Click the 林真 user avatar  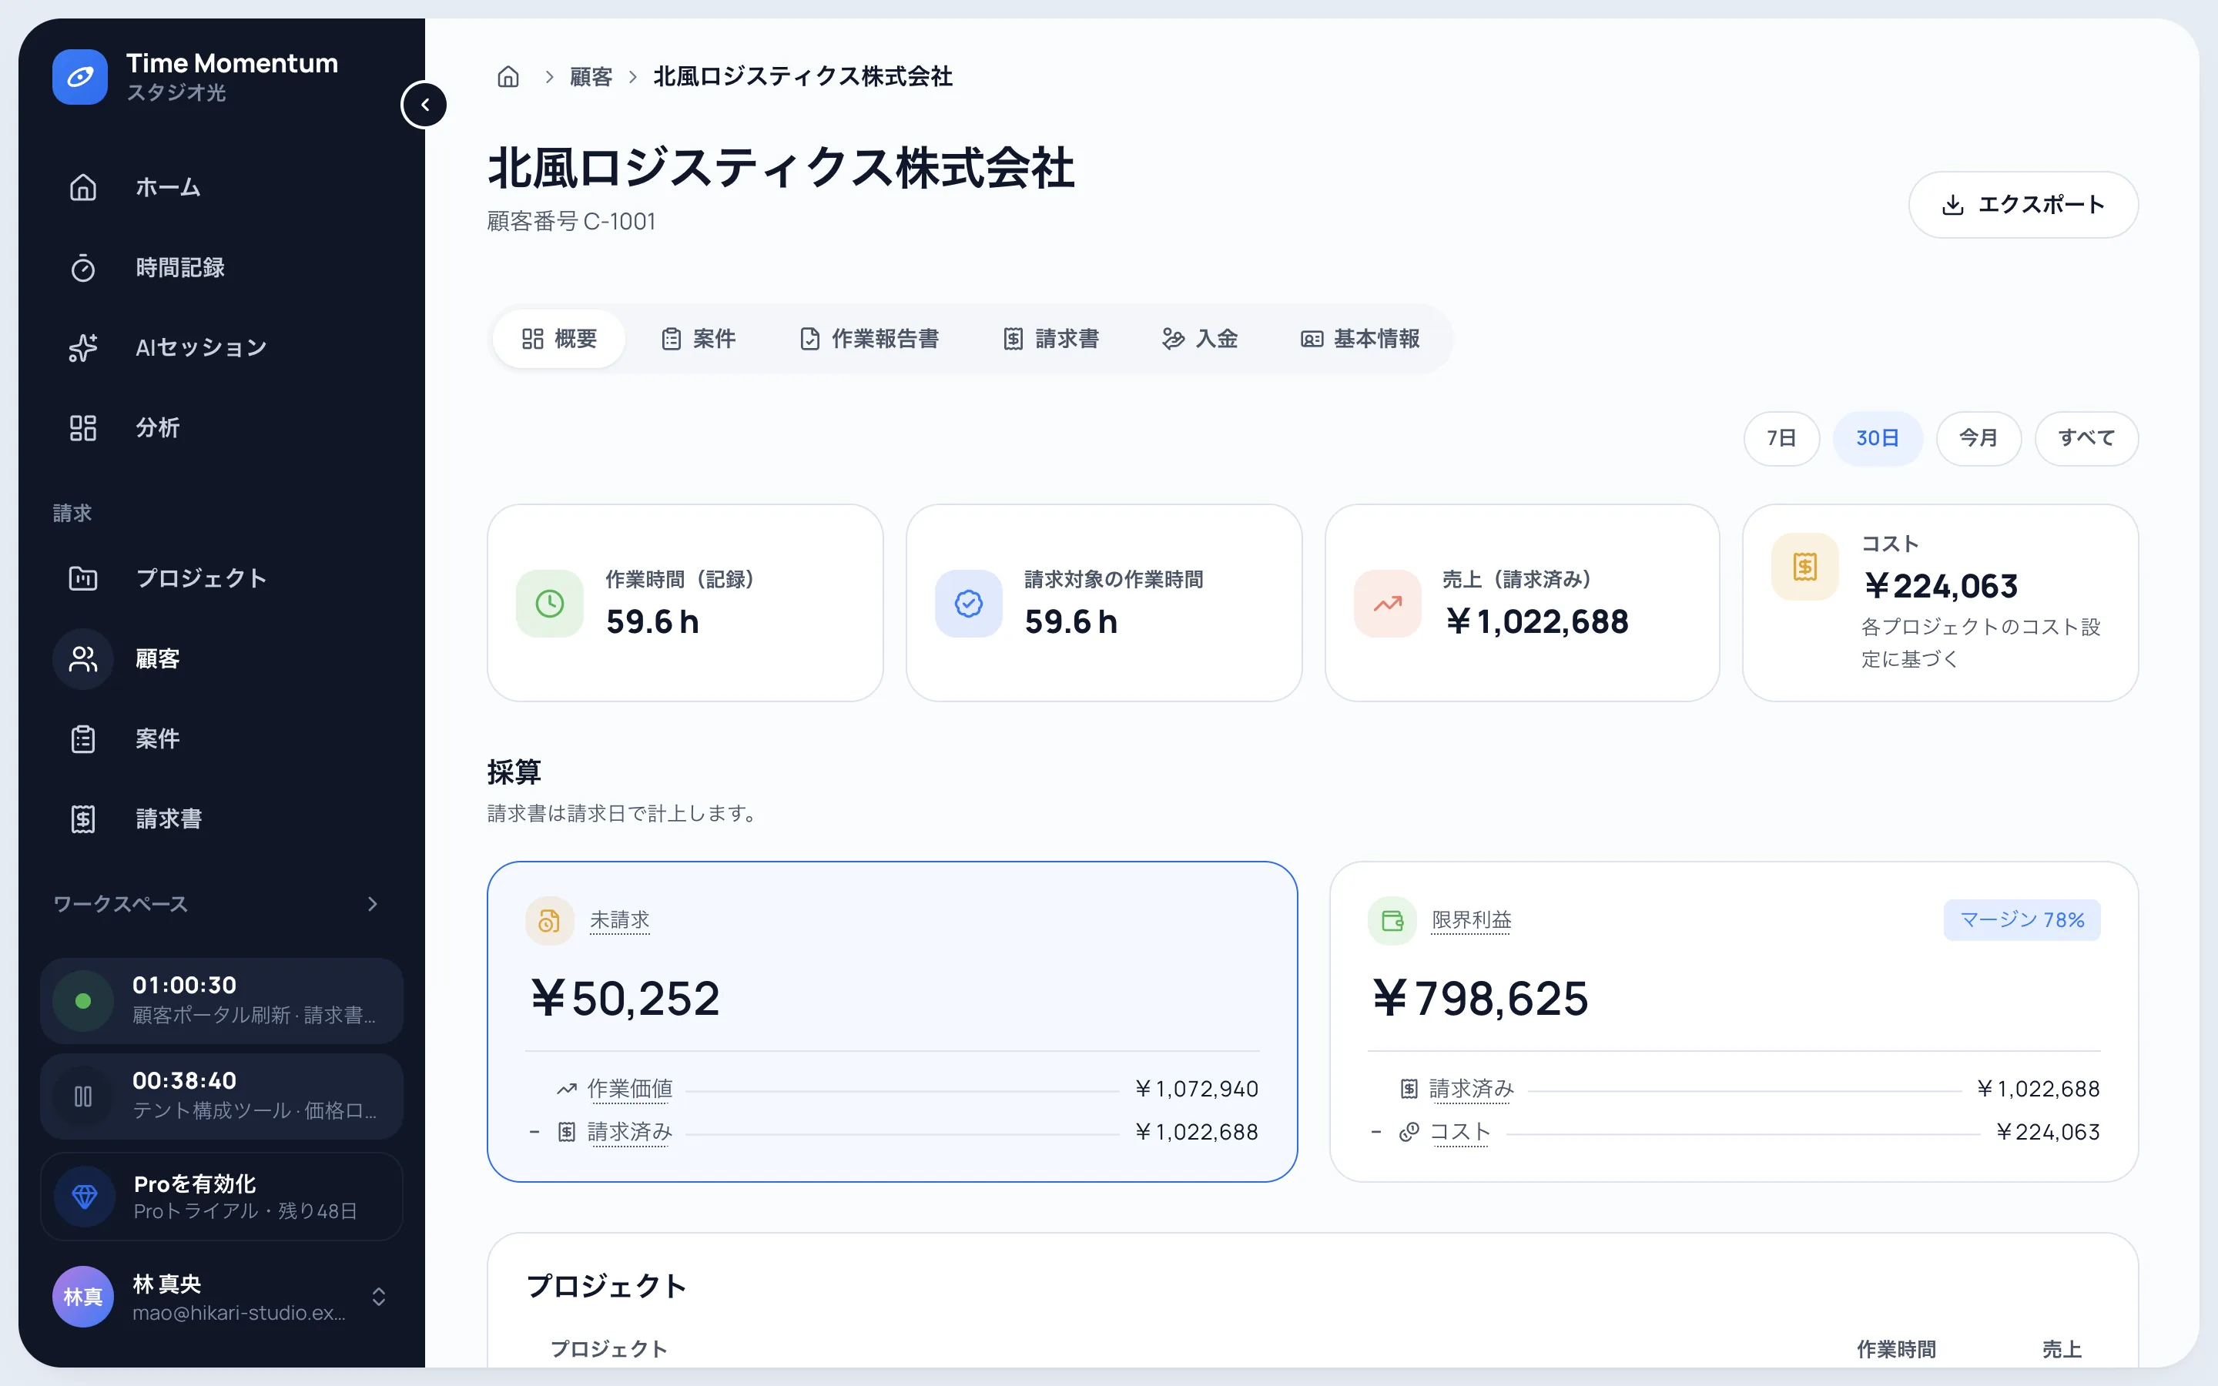click(83, 1297)
